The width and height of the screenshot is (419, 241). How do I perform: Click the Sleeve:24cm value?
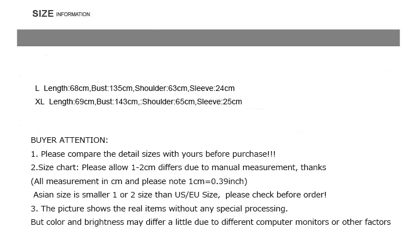click(212, 88)
